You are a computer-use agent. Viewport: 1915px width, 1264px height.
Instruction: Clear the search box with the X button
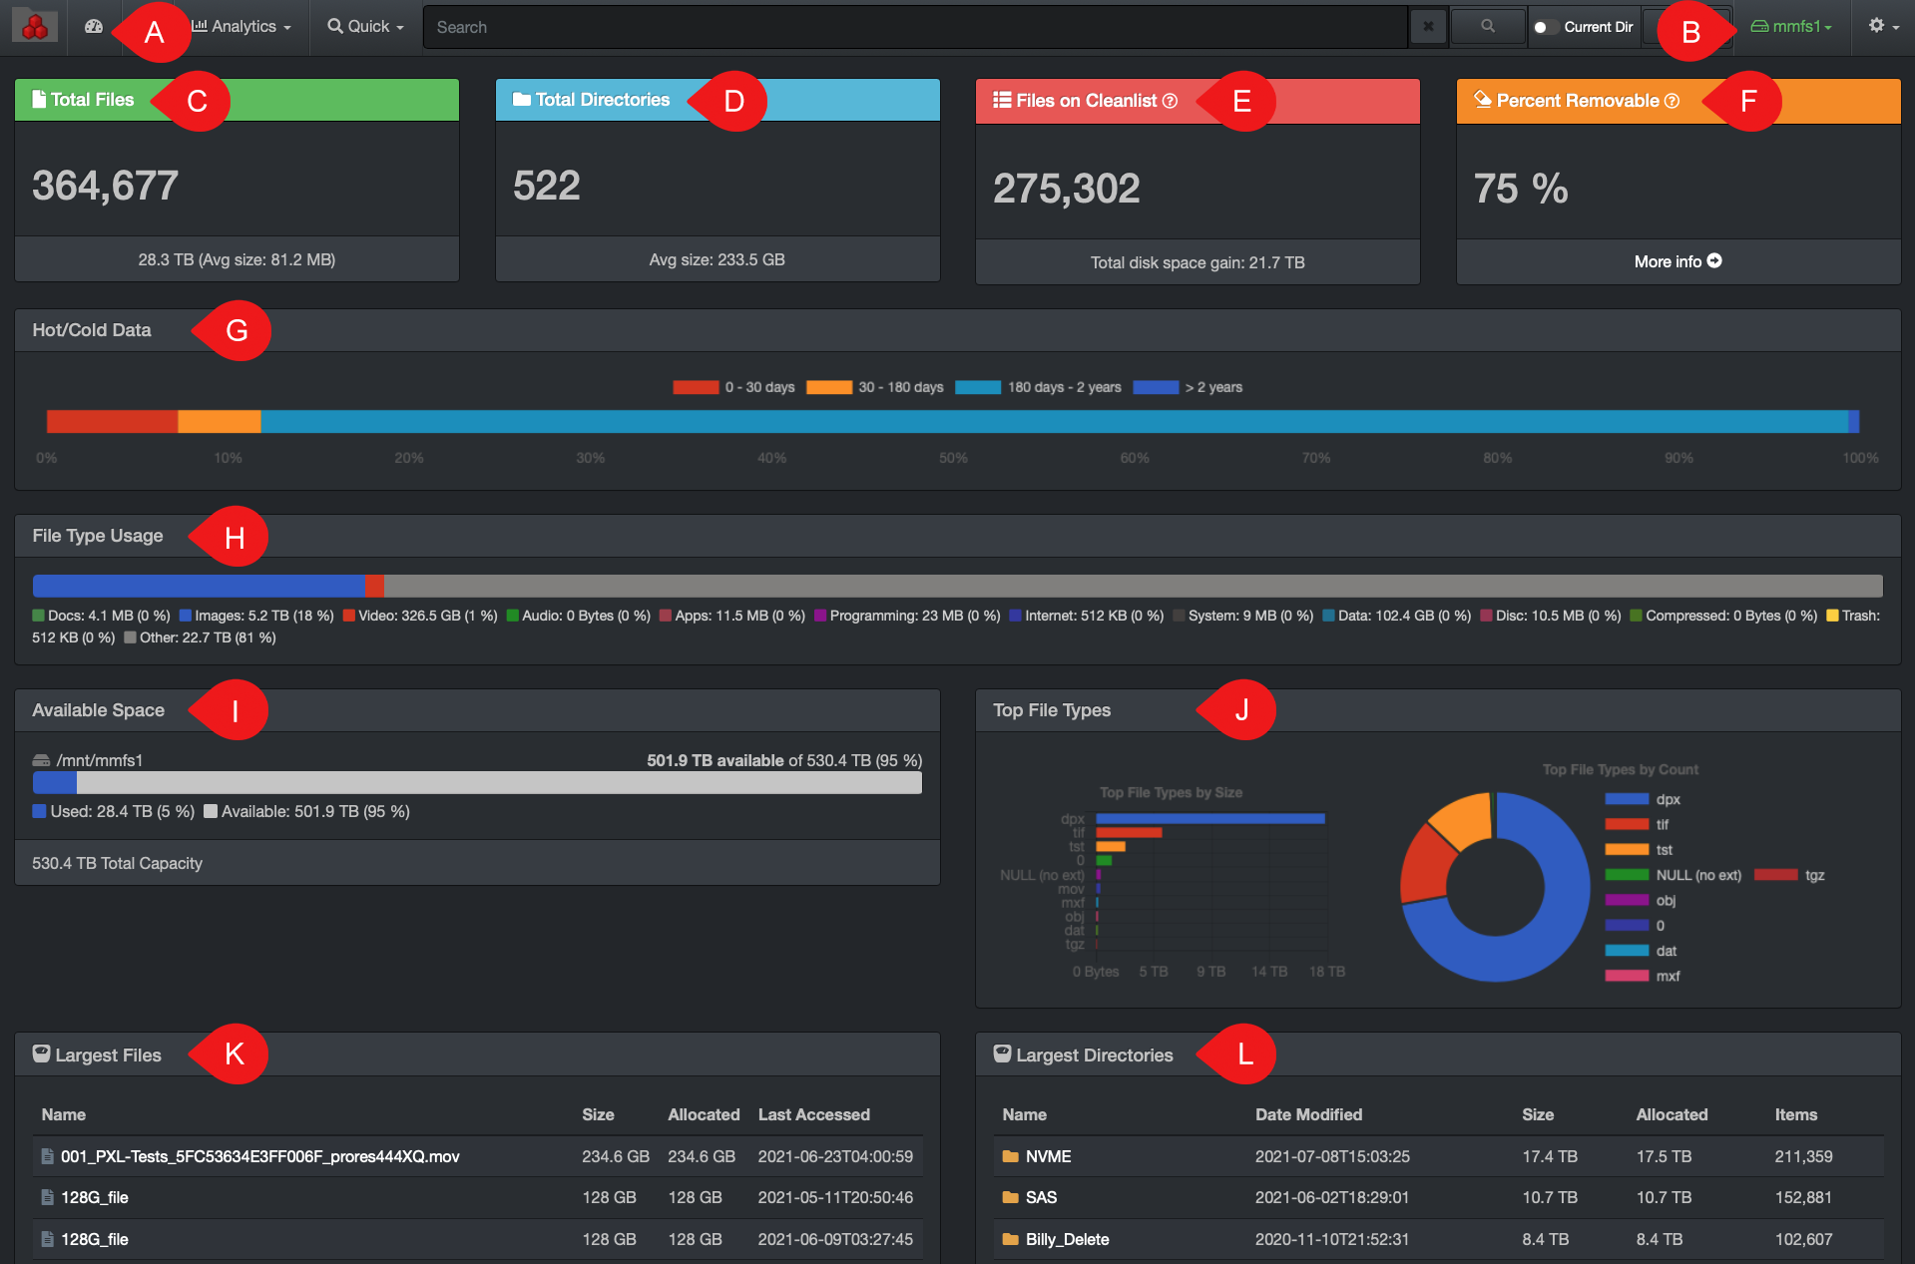[x=1427, y=27]
